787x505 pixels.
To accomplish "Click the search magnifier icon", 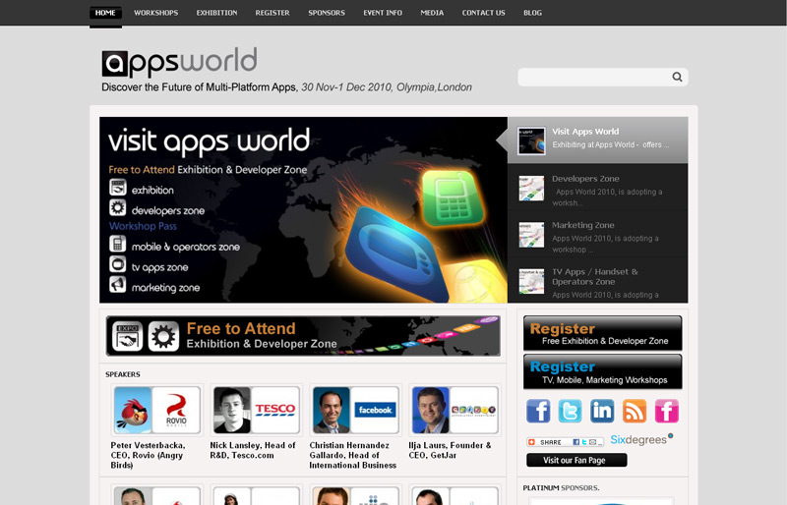I will pos(677,77).
